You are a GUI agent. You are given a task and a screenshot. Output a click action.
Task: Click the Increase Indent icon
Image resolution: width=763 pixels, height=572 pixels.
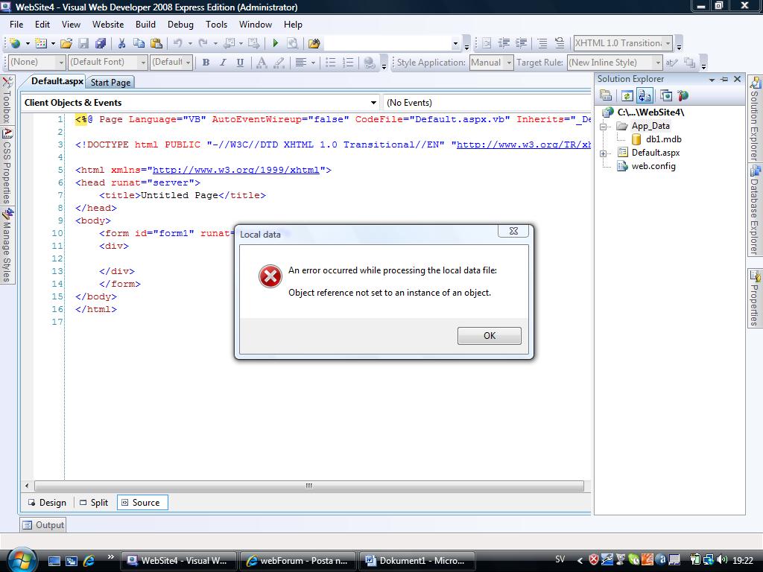coord(521,43)
